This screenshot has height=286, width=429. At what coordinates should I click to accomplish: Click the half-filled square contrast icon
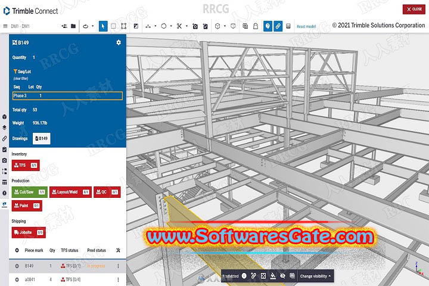(x=136, y=26)
